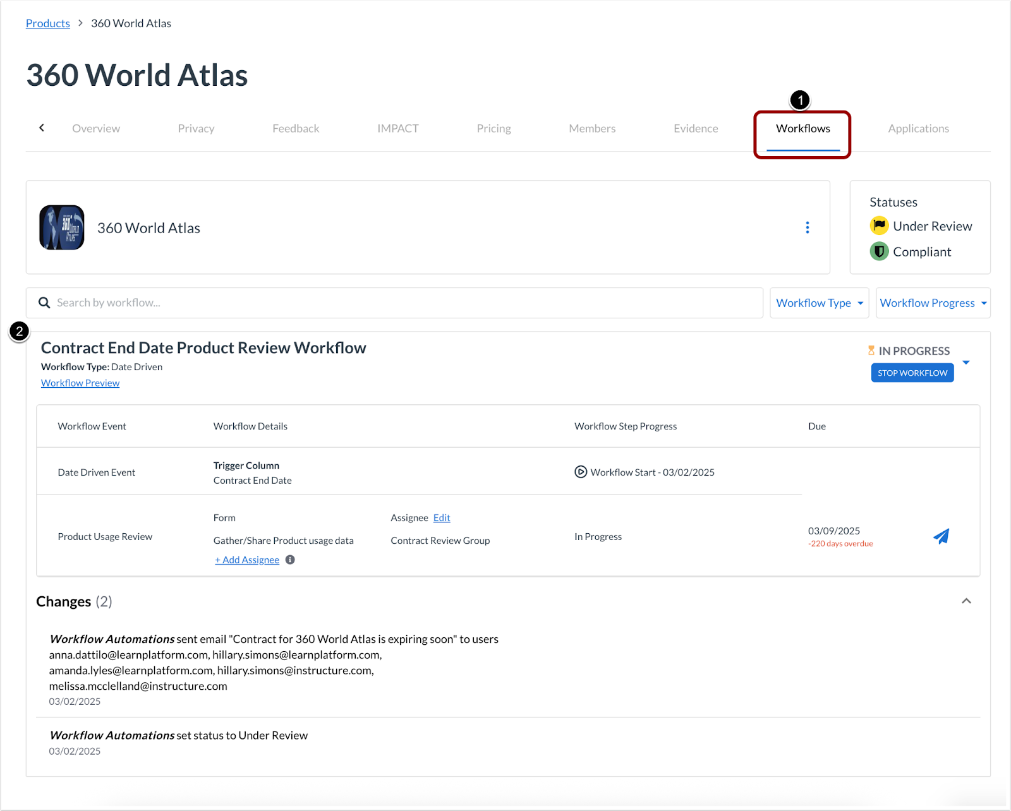Click the paper plane send icon near the due date
Screen dimensions: 1011x811
click(x=941, y=536)
